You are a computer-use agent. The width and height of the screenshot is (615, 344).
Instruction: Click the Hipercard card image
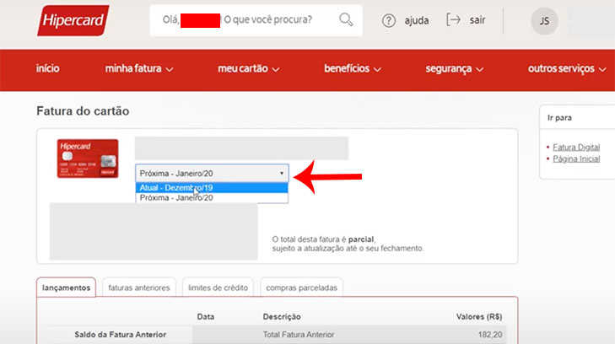click(x=88, y=159)
